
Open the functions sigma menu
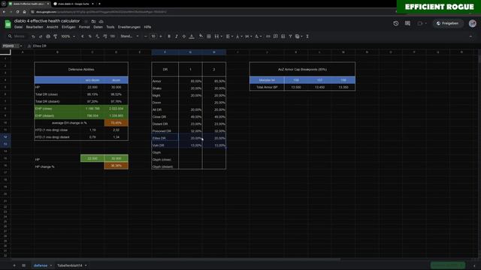(307, 36)
